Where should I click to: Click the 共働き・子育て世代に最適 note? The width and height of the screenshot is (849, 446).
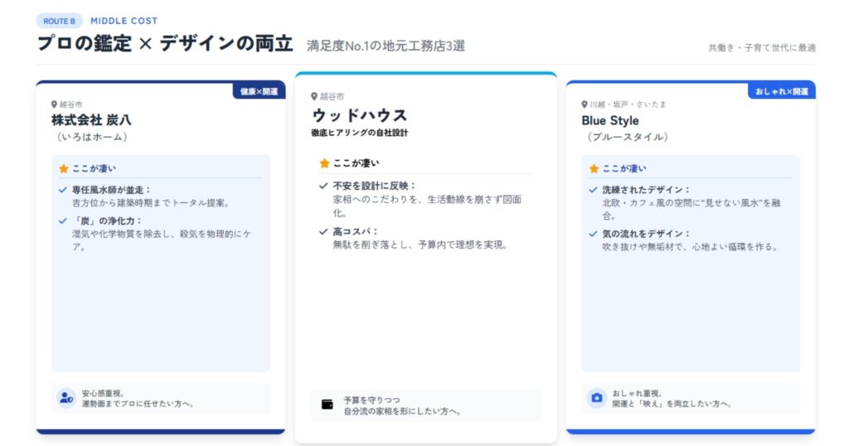pyautogui.click(x=761, y=47)
